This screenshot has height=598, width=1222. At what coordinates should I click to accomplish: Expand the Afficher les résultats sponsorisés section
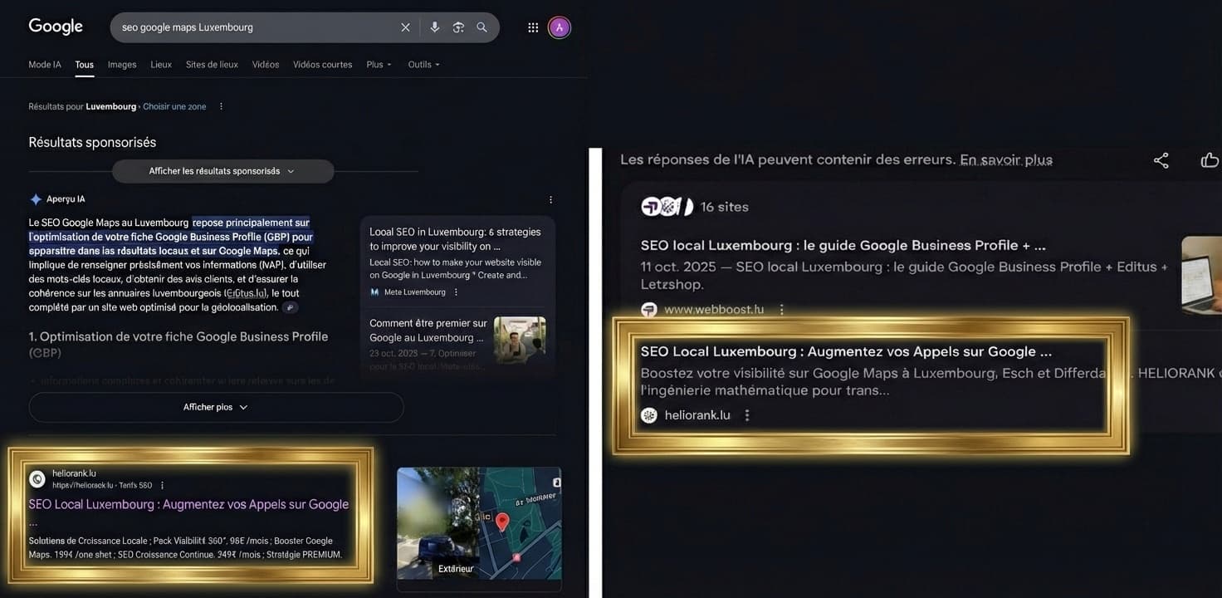[x=222, y=170]
